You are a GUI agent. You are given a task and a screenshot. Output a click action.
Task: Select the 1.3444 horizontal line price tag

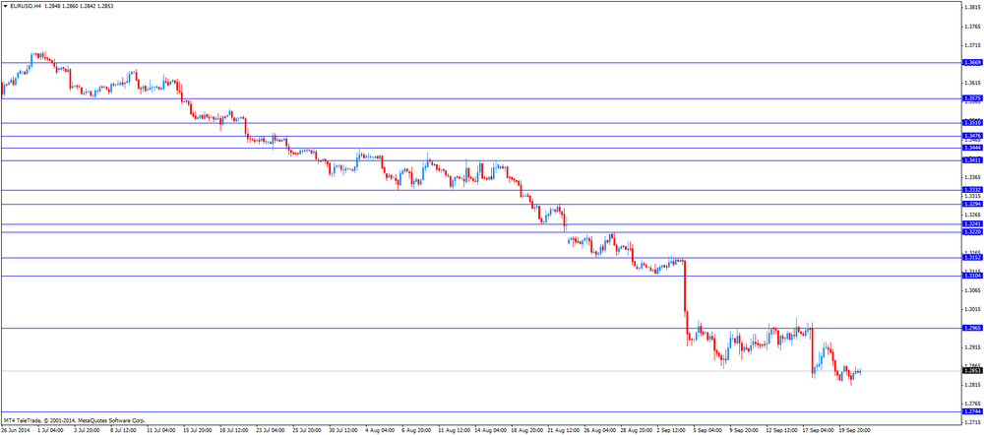click(972, 149)
